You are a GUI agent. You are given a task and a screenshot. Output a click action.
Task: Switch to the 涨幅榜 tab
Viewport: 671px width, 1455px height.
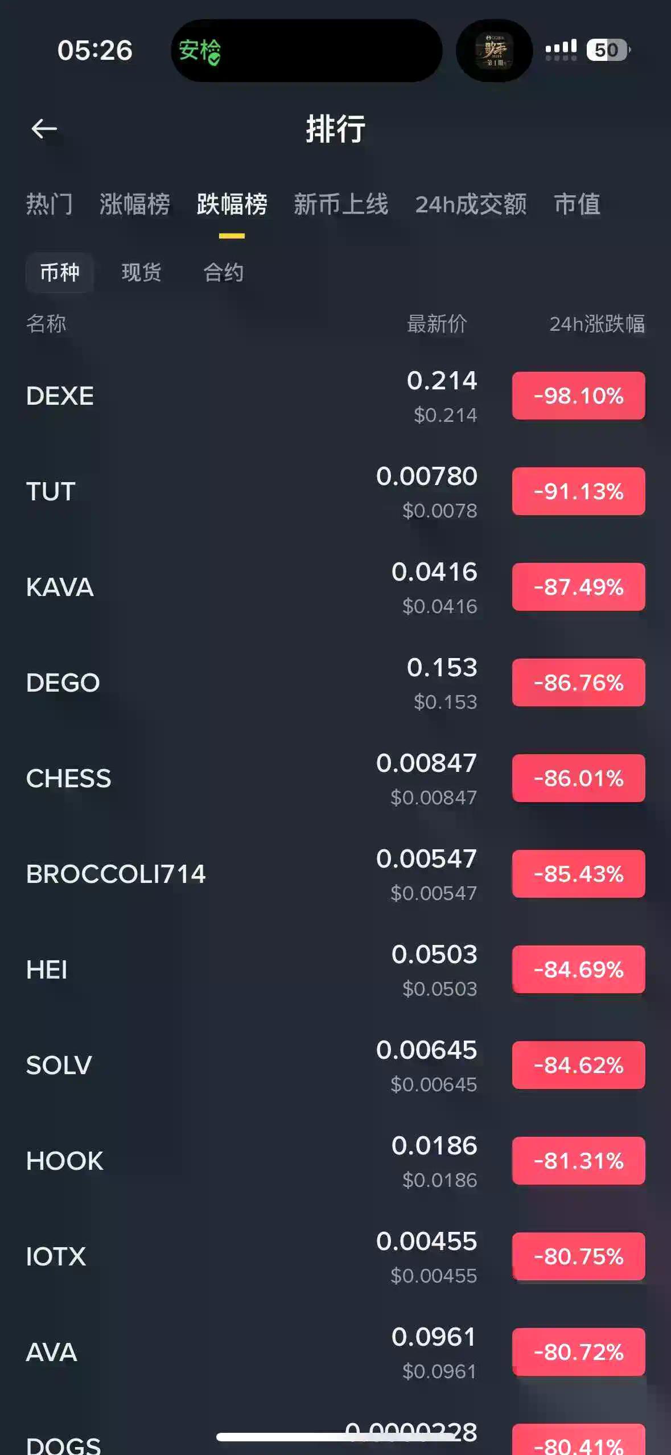pyautogui.click(x=135, y=204)
